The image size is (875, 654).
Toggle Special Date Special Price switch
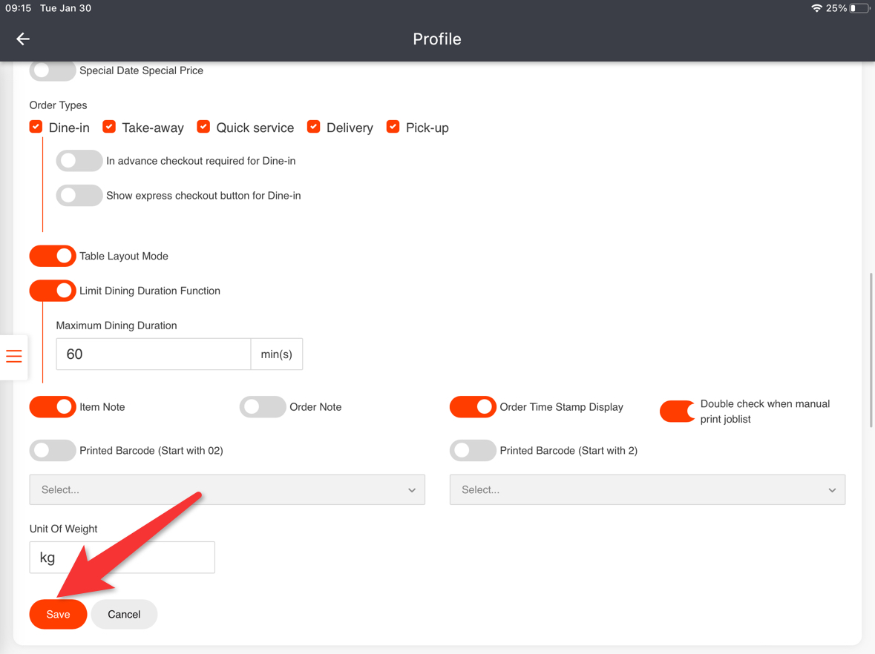[x=53, y=70]
